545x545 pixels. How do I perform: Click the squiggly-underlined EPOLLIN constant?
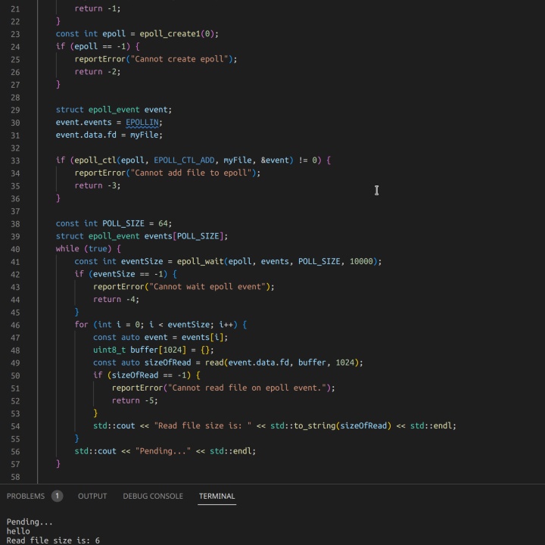click(142, 123)
